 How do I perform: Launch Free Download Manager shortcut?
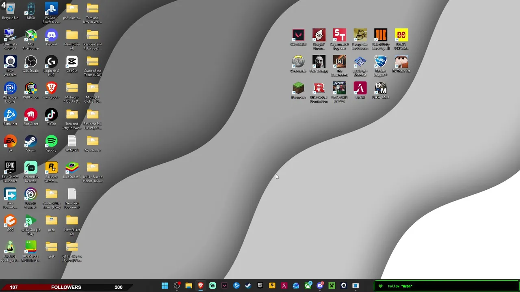click(x=10, y=198)
